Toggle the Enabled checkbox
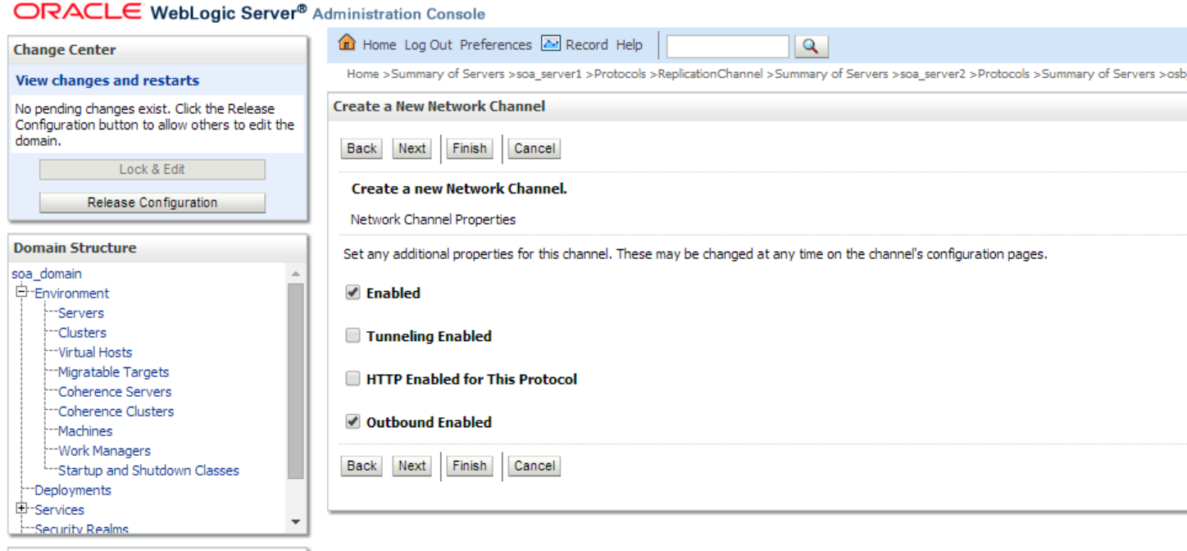 [352, 293]
